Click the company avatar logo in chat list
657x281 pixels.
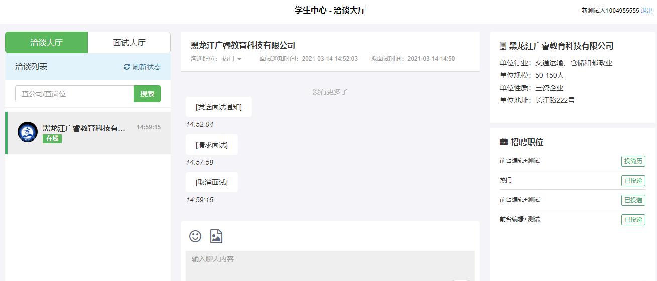click(x=27, y=132)
